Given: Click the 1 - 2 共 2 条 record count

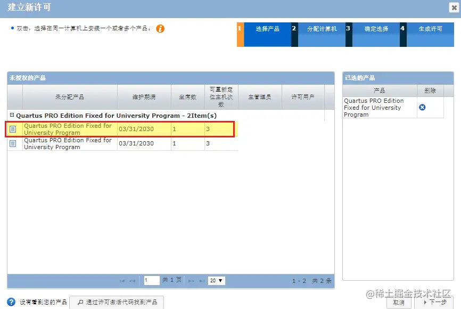Looking at the screenshot, I should pos(312,281).
